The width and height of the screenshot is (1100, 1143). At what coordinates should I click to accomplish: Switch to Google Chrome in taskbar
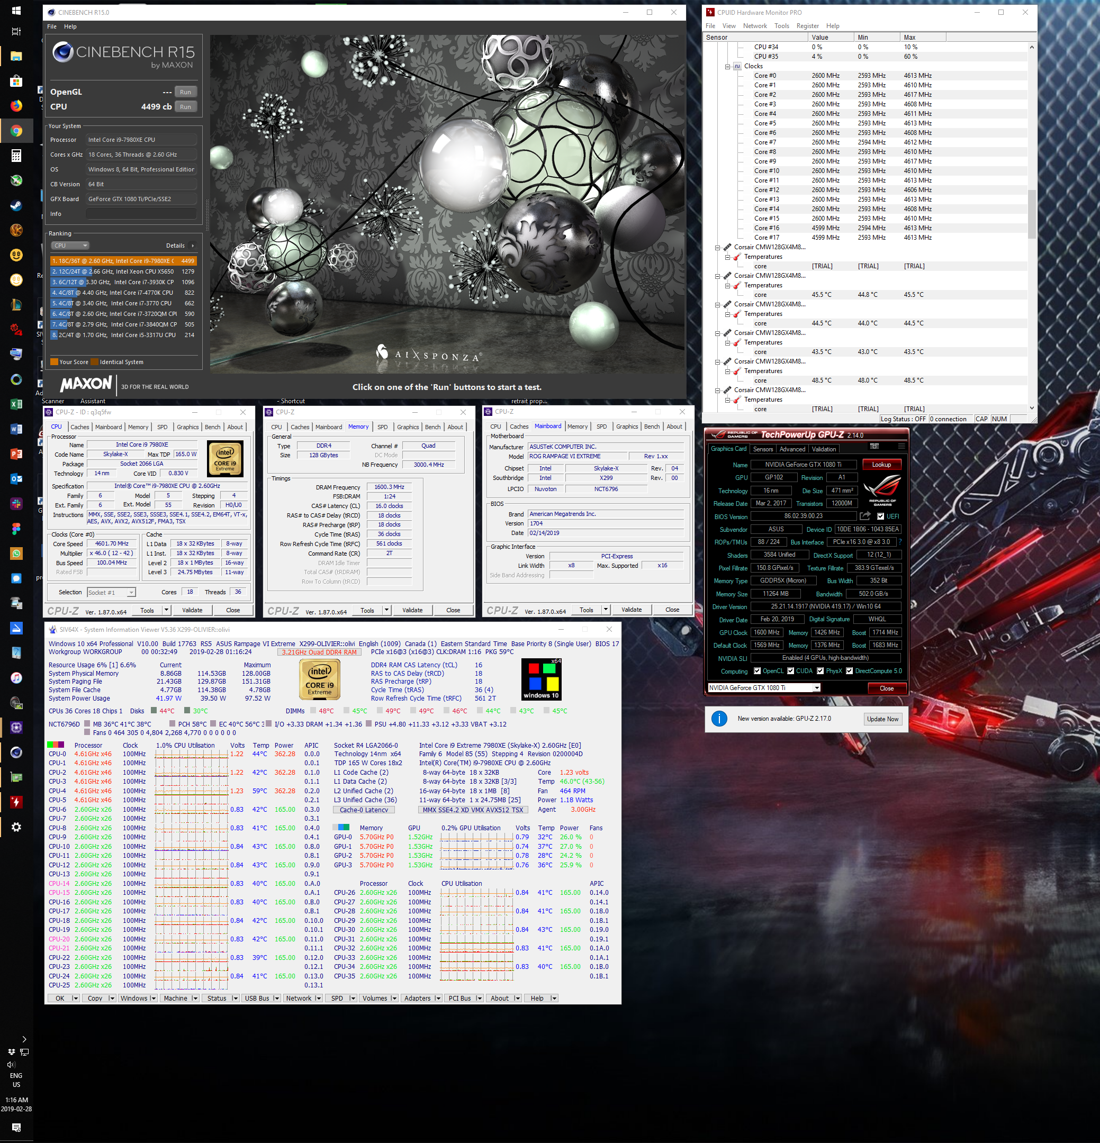(x=16, y=131)
